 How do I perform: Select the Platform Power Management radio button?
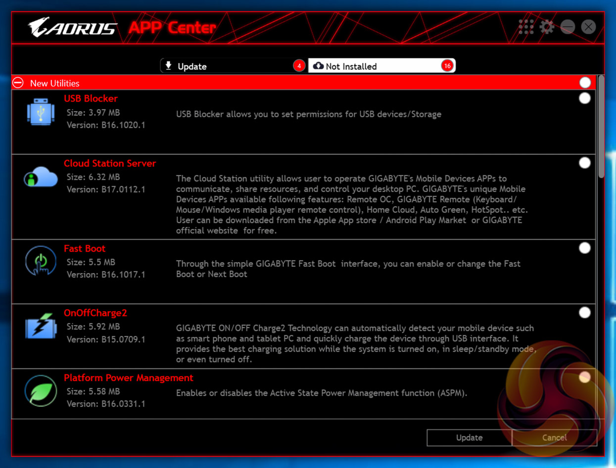584,377
